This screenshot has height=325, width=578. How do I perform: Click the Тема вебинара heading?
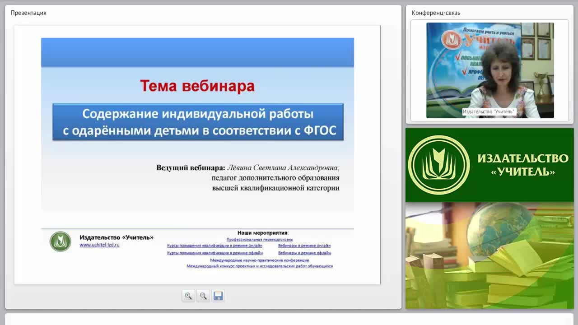[x=197, y=85]
